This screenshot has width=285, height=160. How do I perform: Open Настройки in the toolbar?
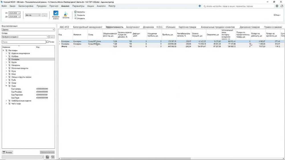tap(80, 12)
